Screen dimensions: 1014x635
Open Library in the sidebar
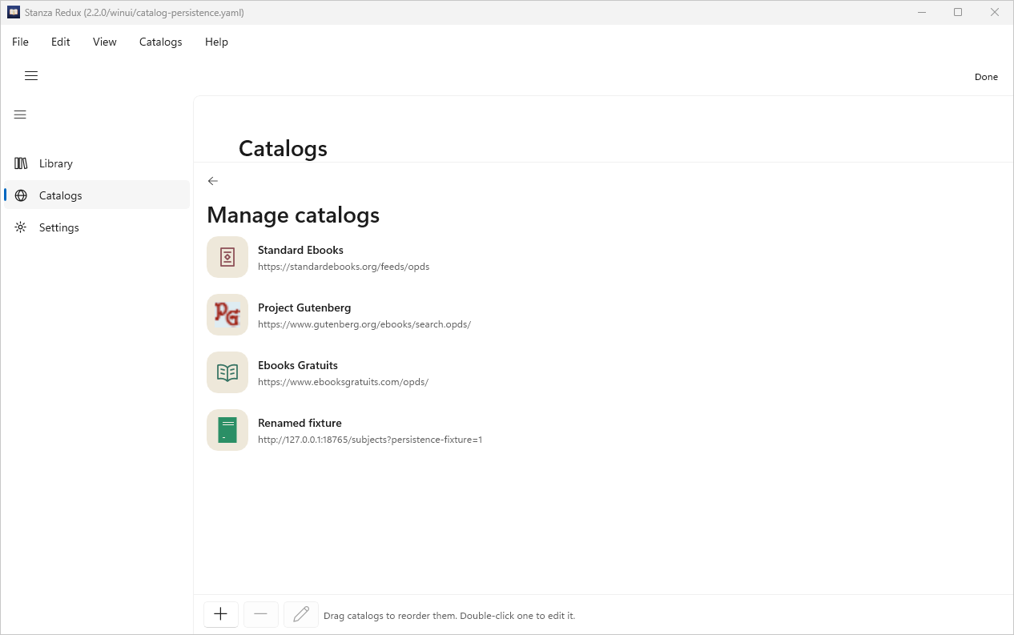[x=97, y=163]
